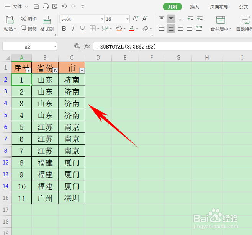Open the font size box showing 16
252x235 pixels.
pos(117,19)
